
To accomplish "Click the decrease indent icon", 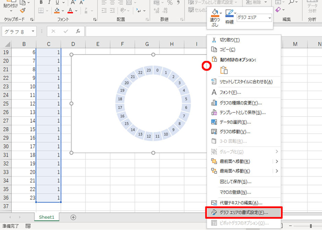I will [104, 11].
